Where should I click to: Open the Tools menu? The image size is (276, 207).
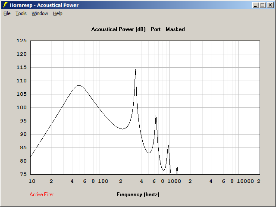pos(21,13)
